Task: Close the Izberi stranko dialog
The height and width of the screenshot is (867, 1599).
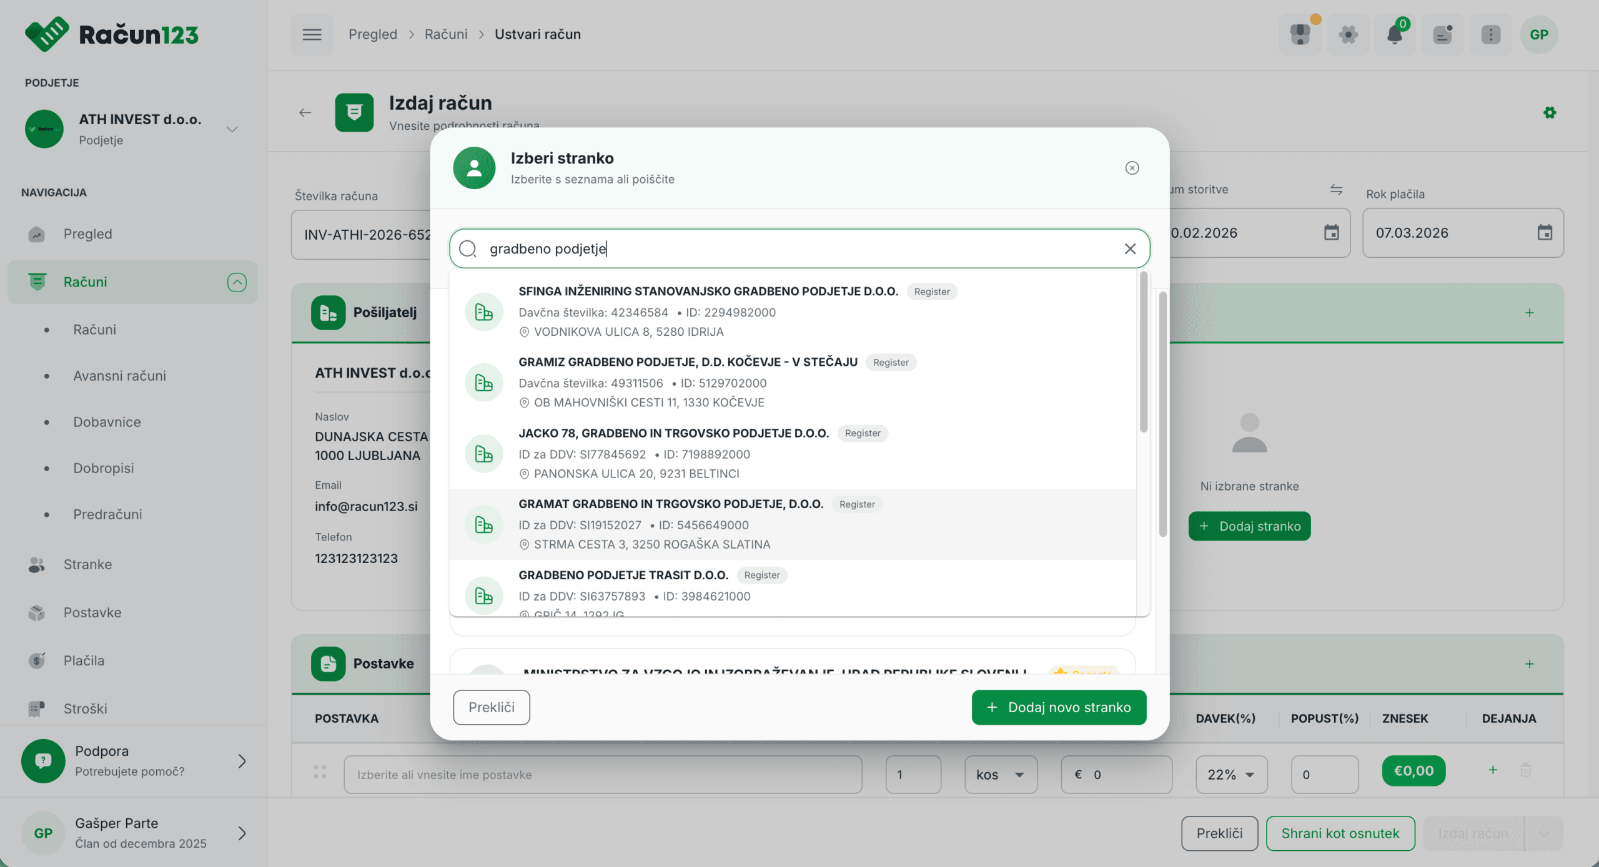Action: coord(1132,168)
